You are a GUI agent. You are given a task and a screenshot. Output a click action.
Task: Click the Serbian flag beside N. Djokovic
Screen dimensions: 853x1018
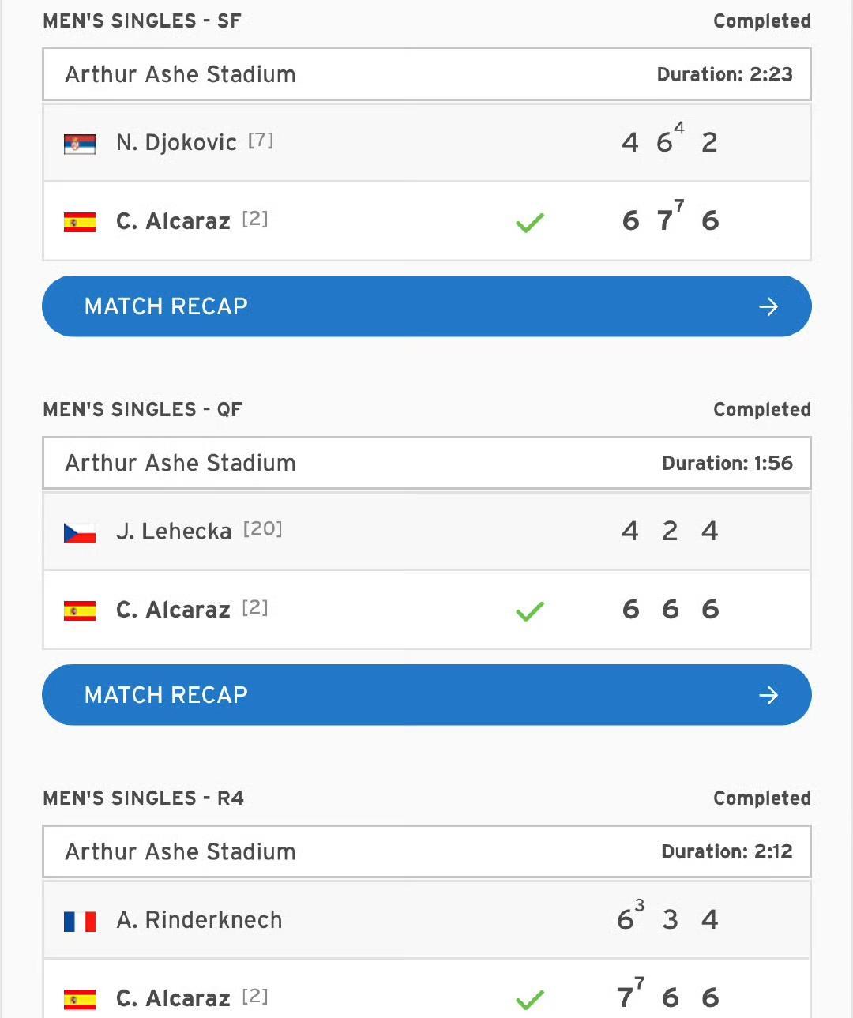80,144
